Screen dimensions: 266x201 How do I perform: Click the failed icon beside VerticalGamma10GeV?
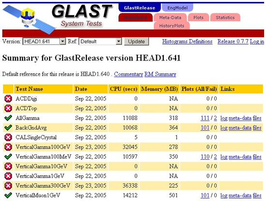pyautogui.click(x=8, y=166)
